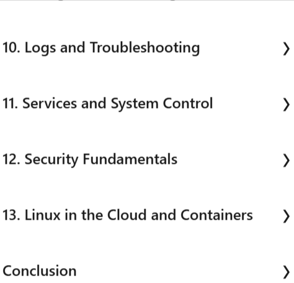This screenshot has width=294, height=283.
Task: Click the word Fundamentals in chapter 12
Action: point(130,159)
